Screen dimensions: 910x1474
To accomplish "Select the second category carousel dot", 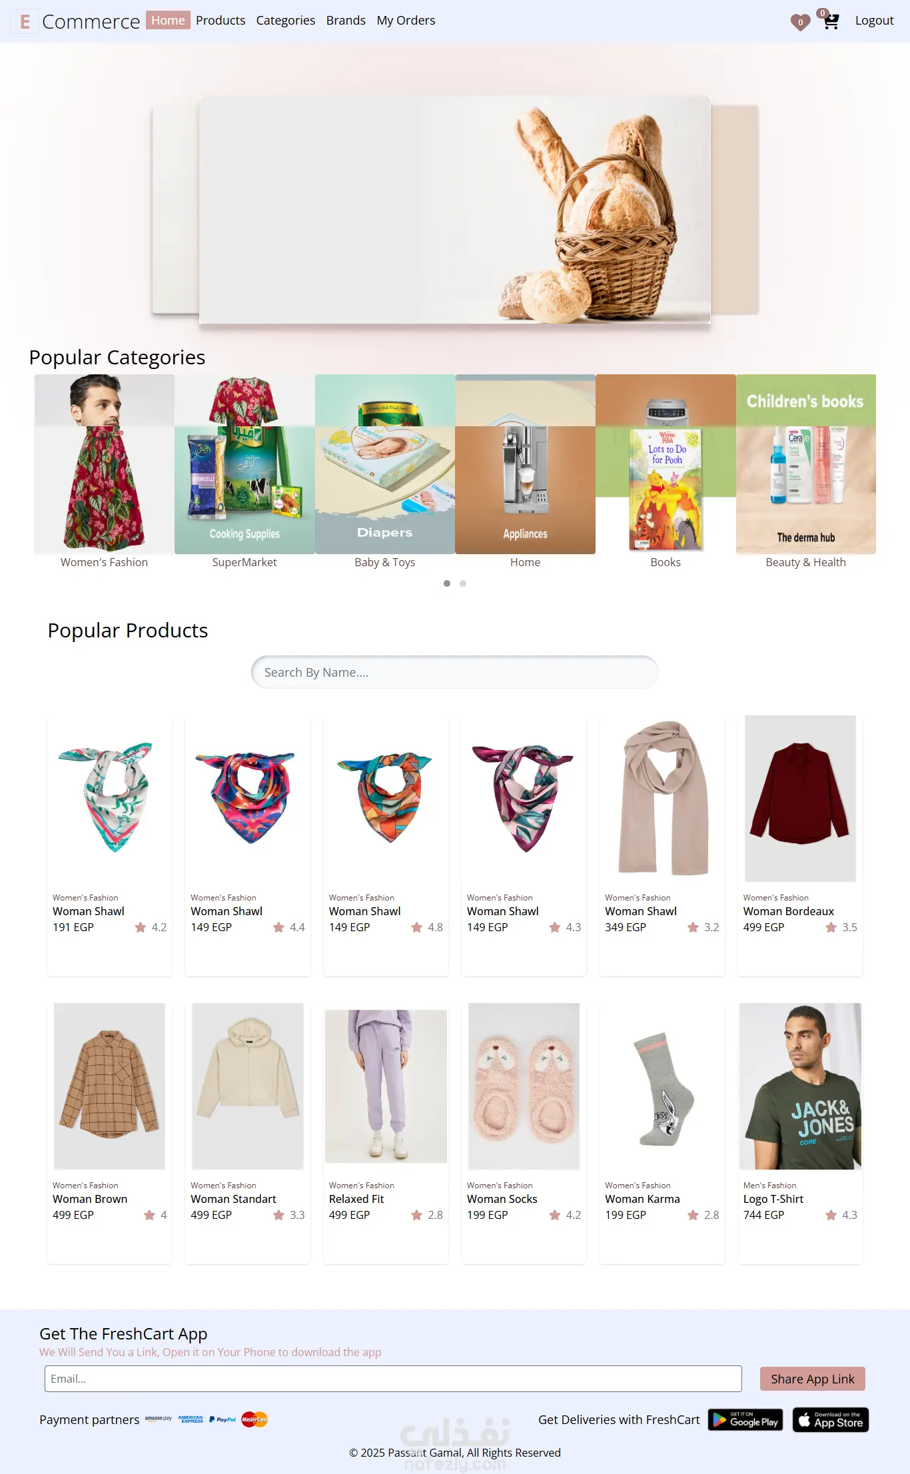I will pyautogui.click(x=463, y=583).
